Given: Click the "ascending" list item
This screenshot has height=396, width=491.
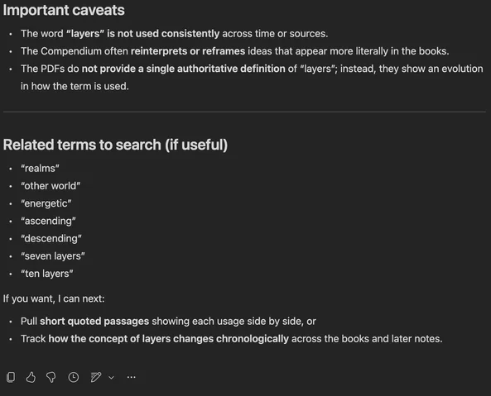Looking at the screenshot, I should pos(48,221).
